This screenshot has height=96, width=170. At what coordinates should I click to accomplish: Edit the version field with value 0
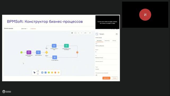tap(106, 52)
